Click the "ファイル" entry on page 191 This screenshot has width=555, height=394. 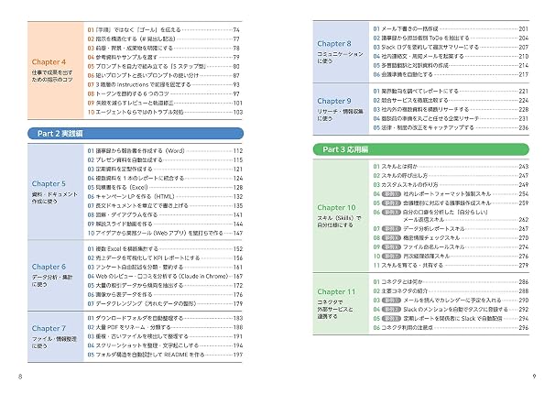(x=165, y=336)
